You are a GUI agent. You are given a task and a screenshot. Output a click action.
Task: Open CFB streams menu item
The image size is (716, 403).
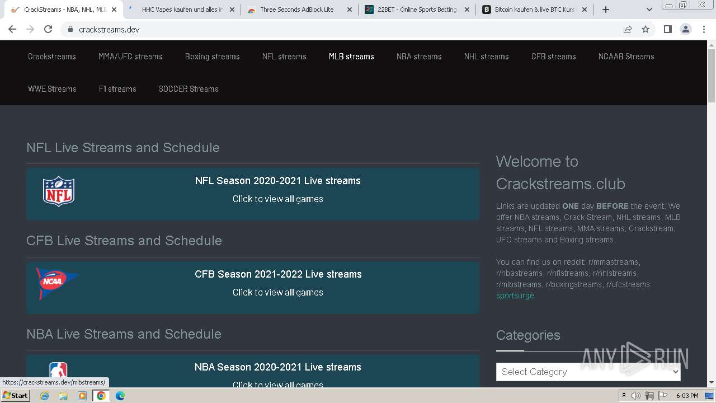554,57
